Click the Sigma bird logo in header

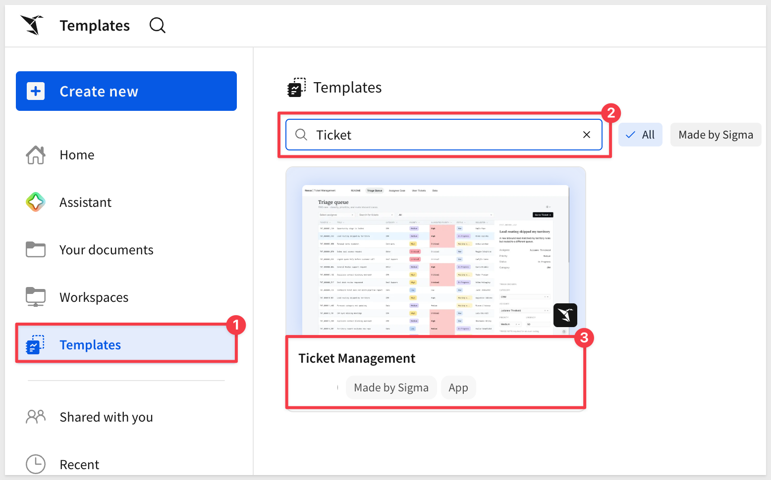point(32,25)
